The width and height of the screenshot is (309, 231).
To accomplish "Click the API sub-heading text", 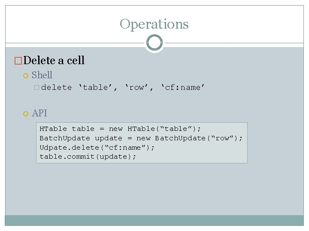I will tap(39, 113).
